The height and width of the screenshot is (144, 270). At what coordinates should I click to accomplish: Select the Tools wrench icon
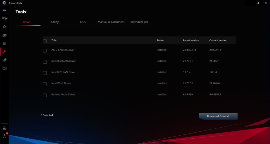coord(4,52)
